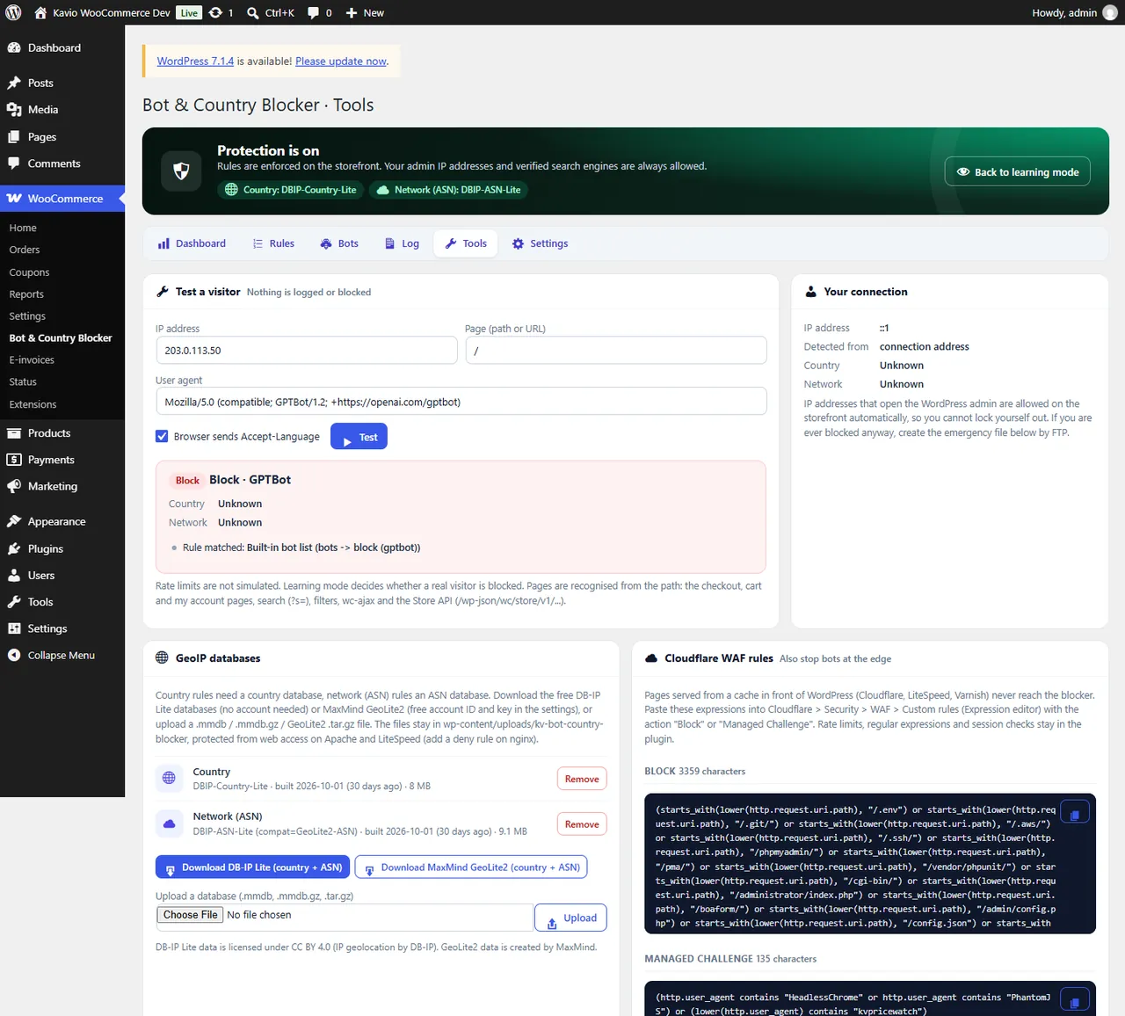Viewport: 1125px width, 1016px height.
Task: Open the WordPress 7.1.4 link
Action: tap(195, 62)
